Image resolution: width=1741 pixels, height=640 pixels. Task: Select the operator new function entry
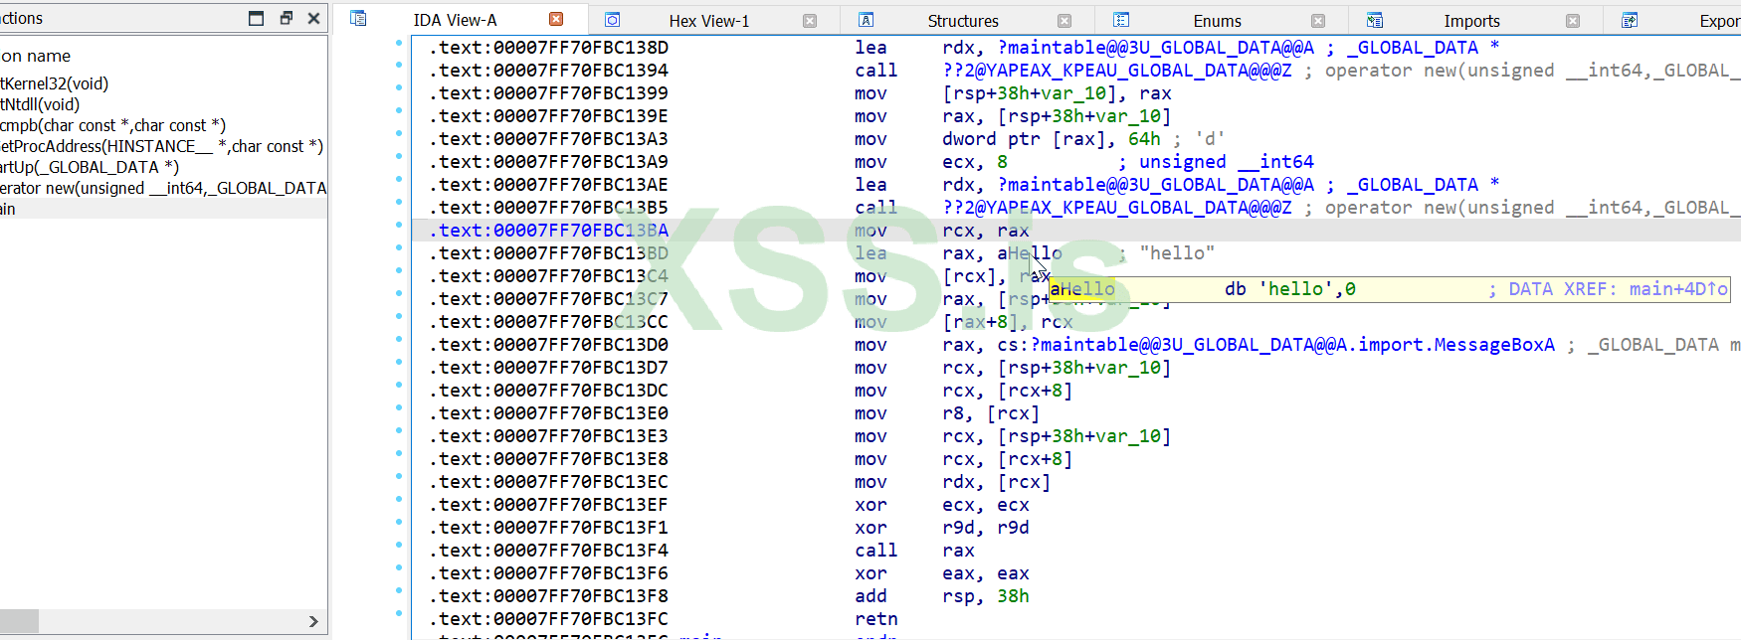163,188
